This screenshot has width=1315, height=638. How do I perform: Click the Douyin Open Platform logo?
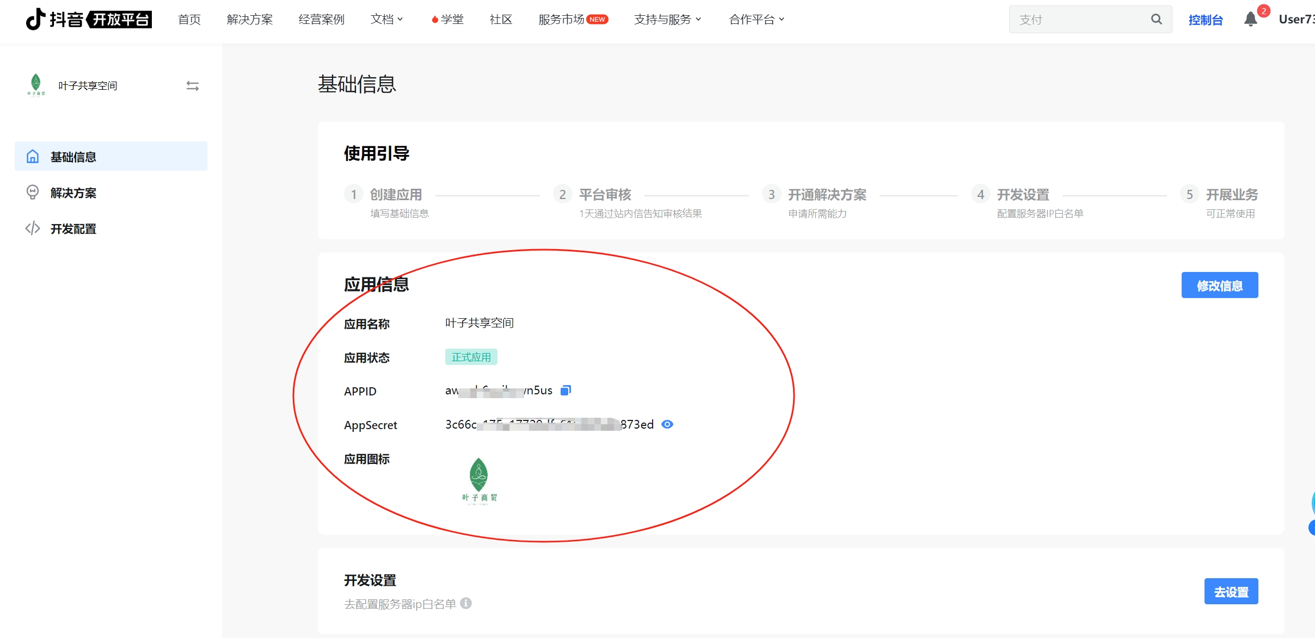[89, 20]
